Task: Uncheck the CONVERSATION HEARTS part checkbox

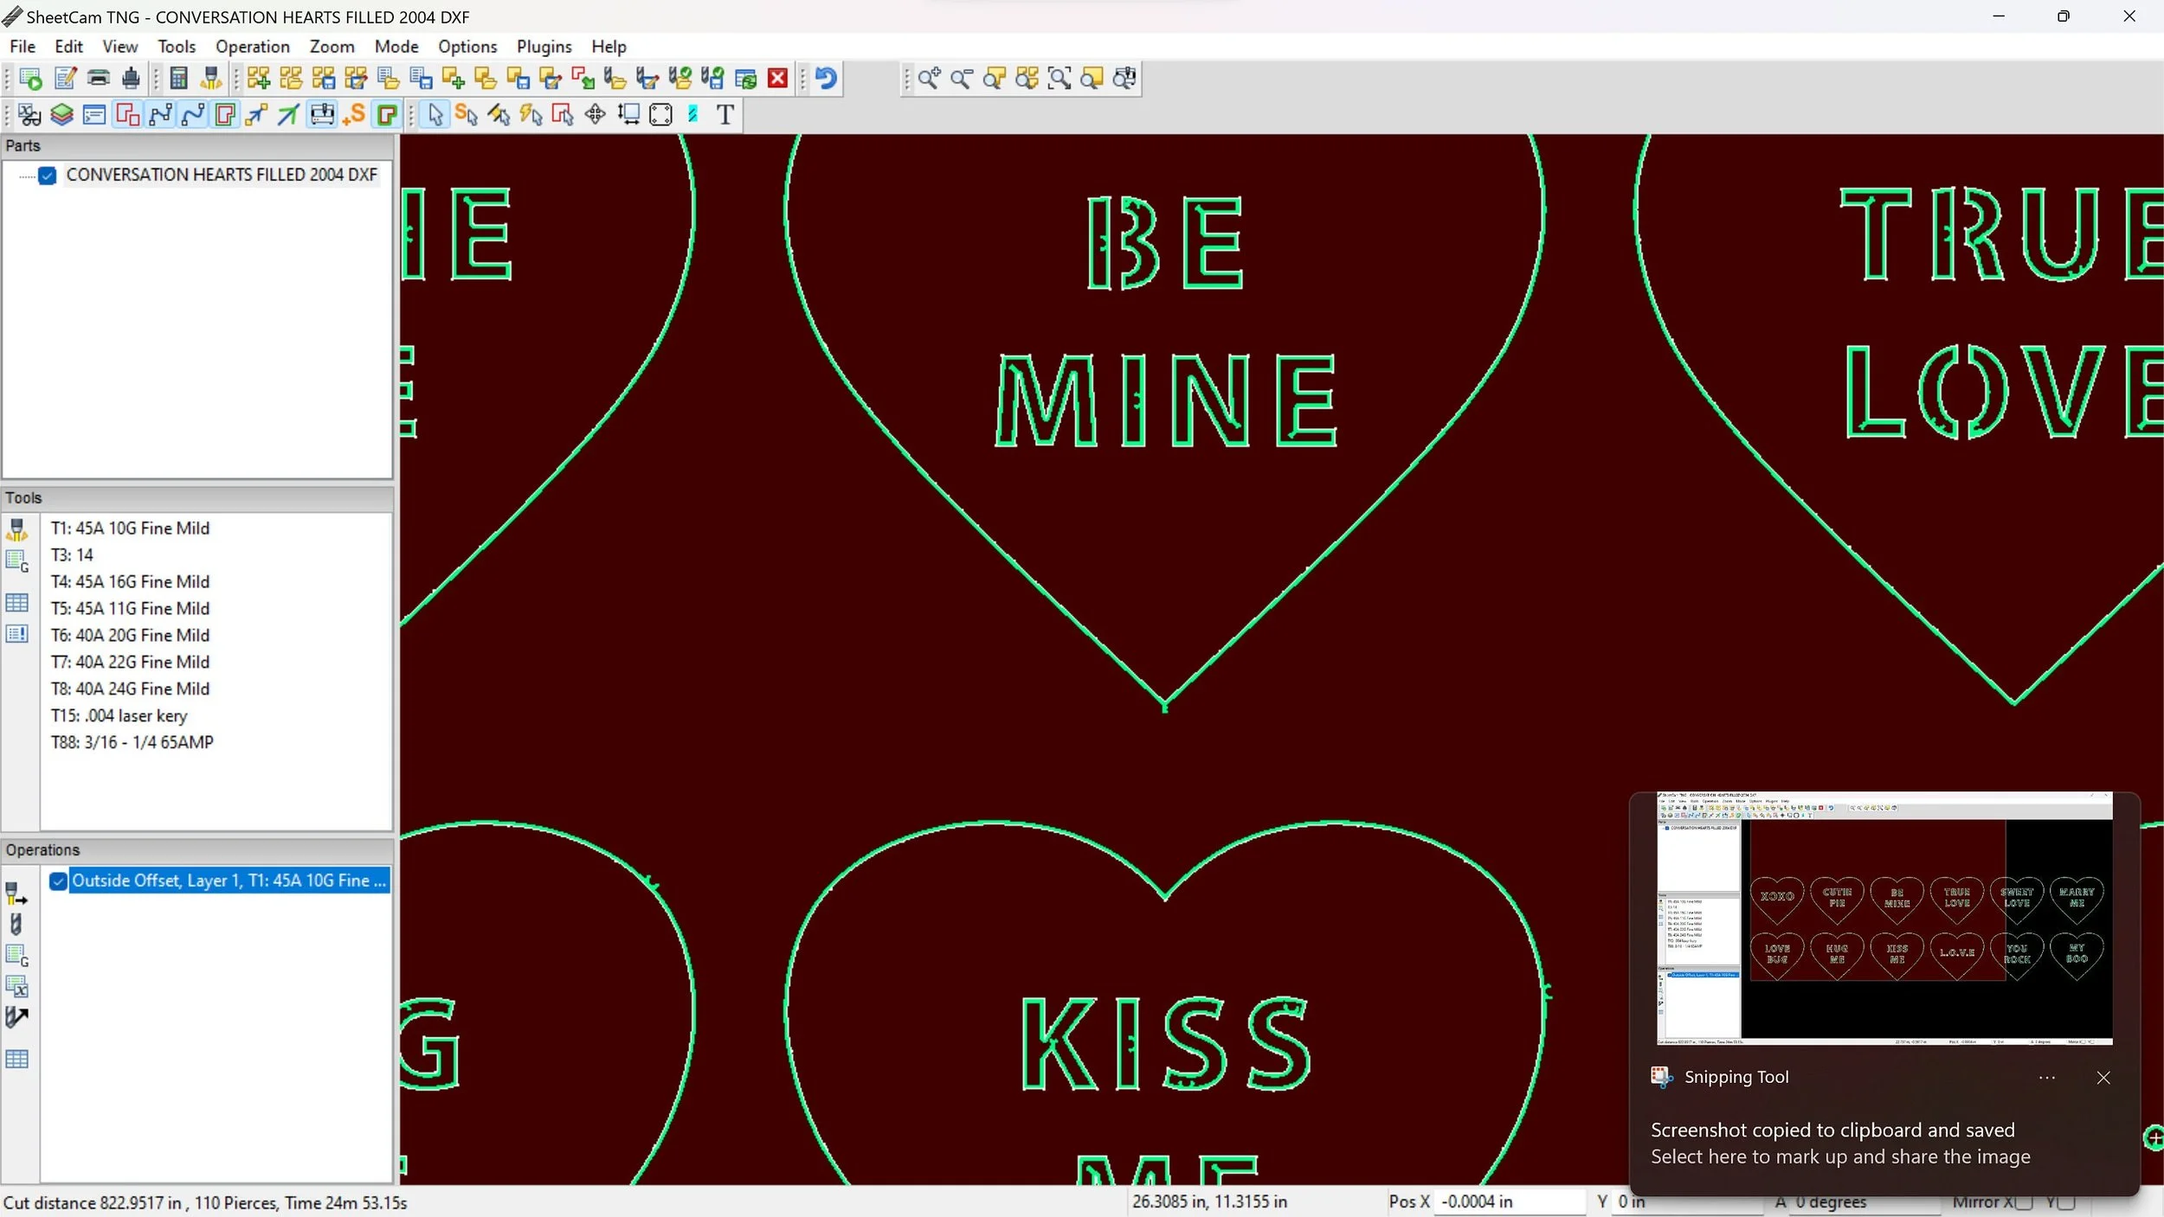Action: tap(48, 176)
